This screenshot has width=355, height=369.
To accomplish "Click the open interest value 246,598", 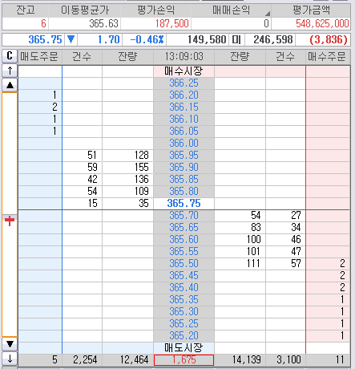I will (273, 39).
